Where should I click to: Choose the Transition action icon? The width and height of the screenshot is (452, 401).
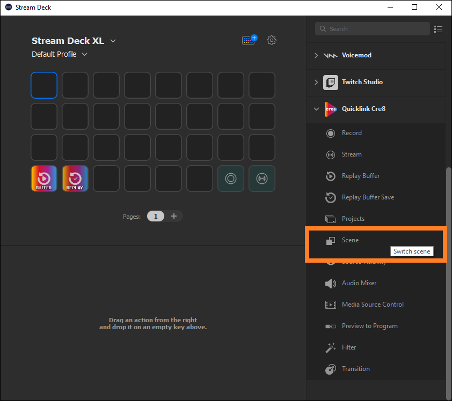[x=331, y=369]
